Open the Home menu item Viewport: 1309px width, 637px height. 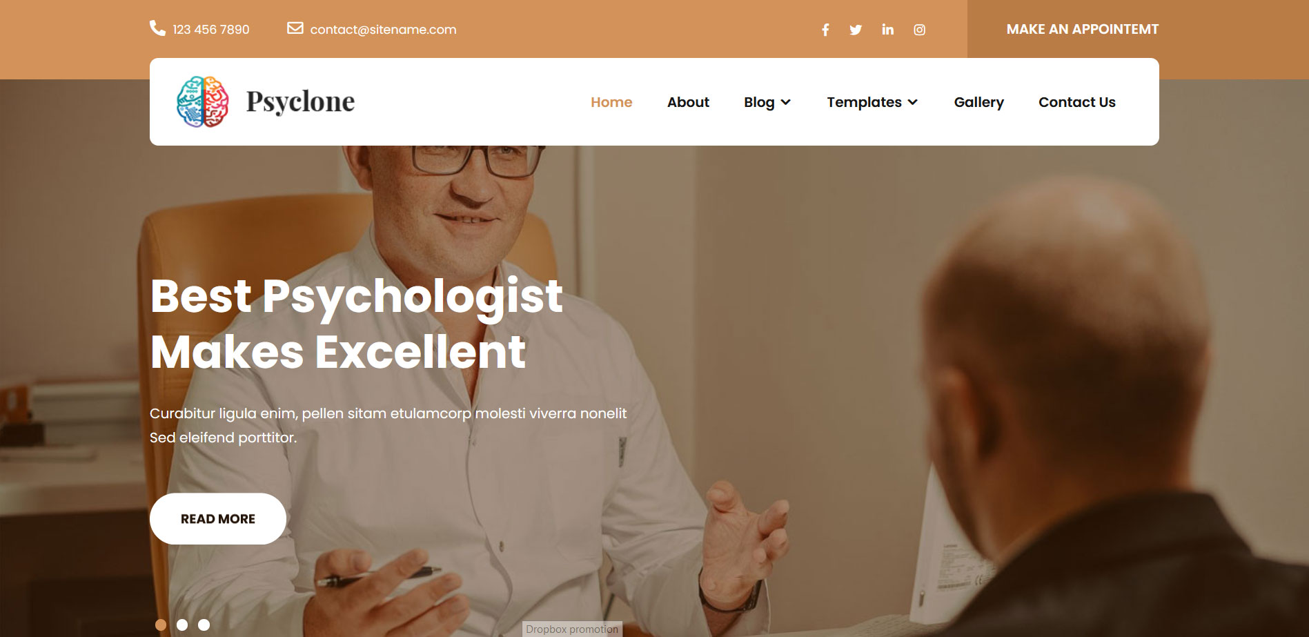[x=611, y=102]
